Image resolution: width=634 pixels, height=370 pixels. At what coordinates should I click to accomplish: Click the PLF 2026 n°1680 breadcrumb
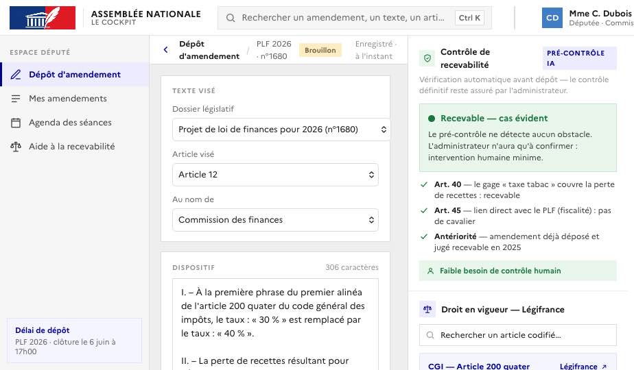274,50
